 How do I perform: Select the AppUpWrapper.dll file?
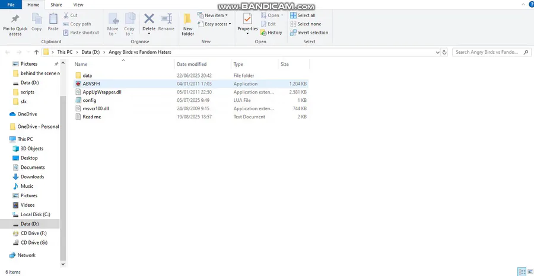[190, 92]
